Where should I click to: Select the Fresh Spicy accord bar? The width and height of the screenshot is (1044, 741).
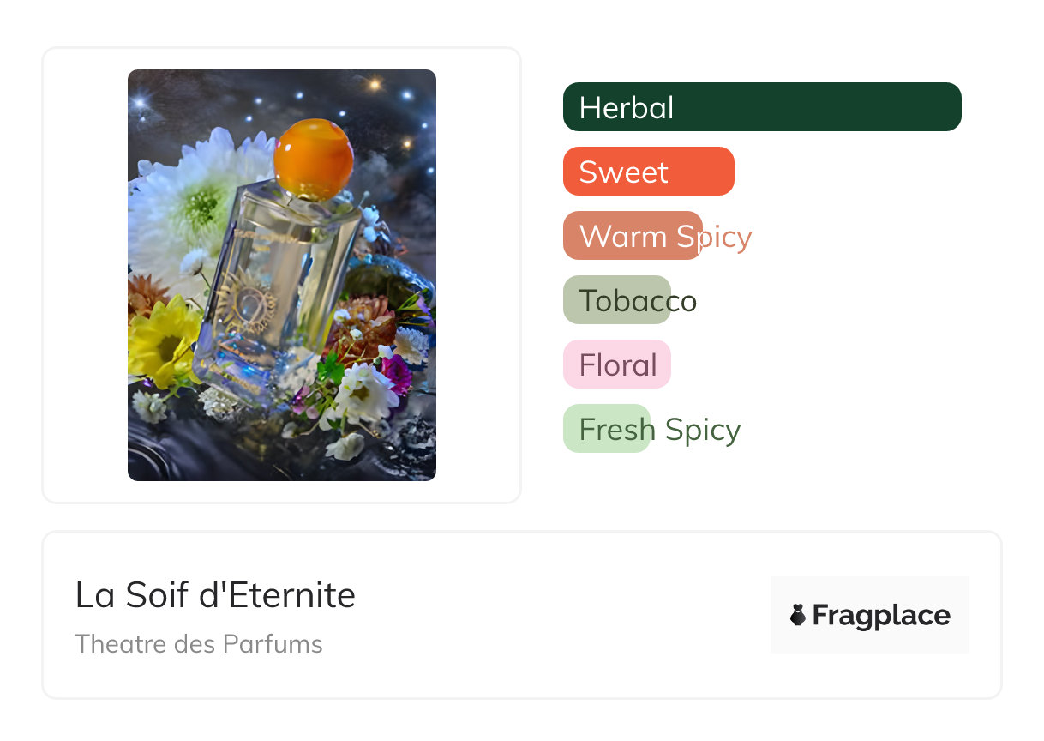607,429
